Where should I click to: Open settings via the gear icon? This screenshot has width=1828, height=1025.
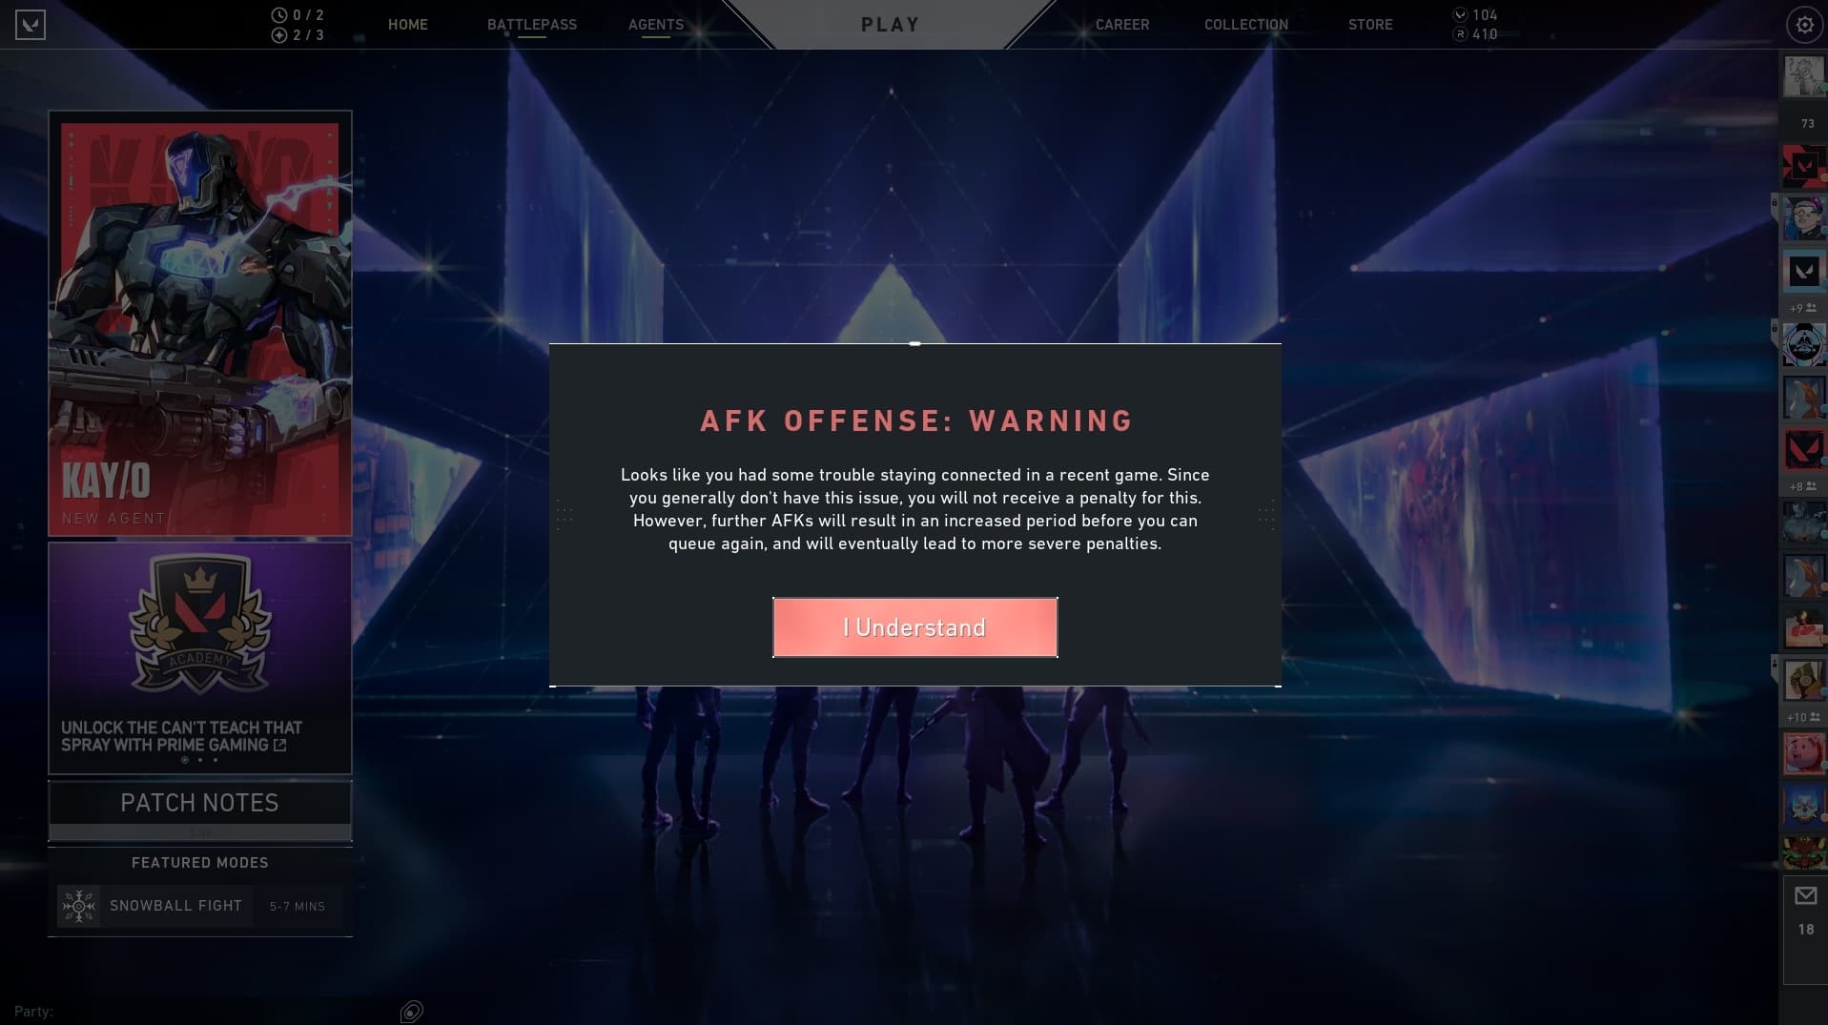pyautogui.click(x=1804, y=25)
